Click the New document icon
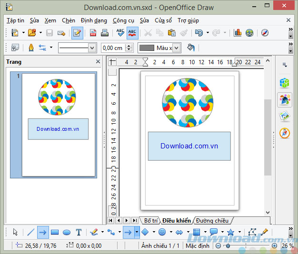 15,33
